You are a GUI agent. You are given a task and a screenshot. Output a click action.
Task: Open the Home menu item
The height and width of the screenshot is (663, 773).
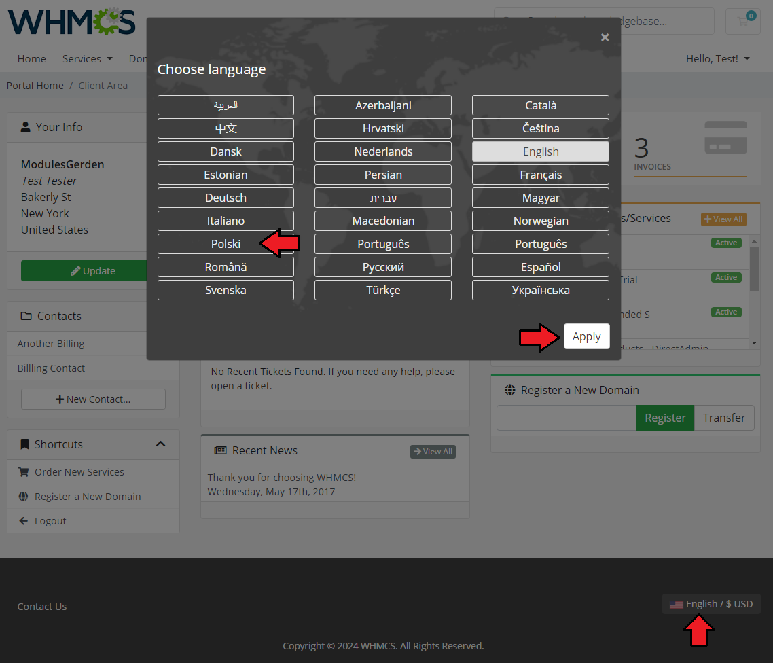coord(31,58)
